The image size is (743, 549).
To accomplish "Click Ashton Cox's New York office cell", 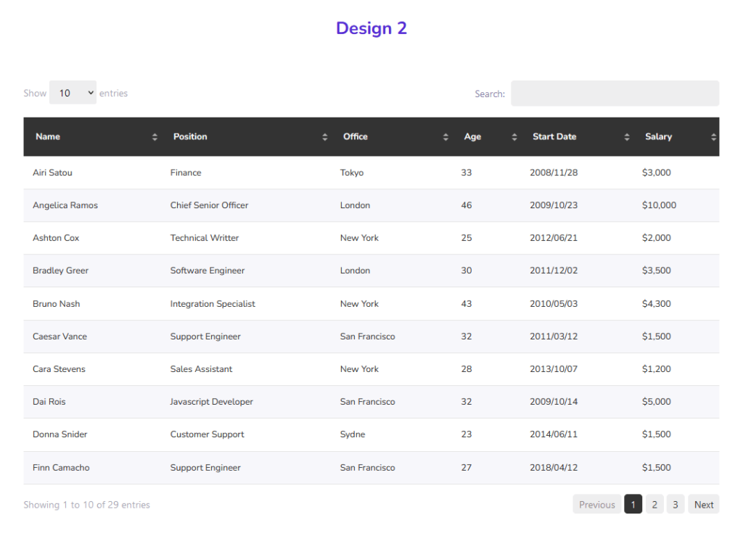I will 360,238.
